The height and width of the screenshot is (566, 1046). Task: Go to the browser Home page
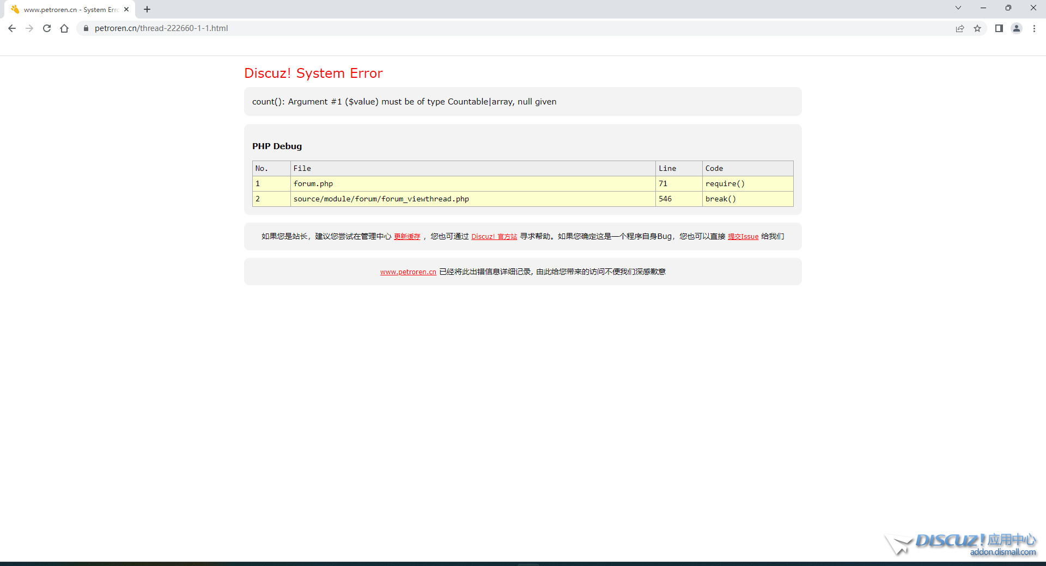(64, 28)
